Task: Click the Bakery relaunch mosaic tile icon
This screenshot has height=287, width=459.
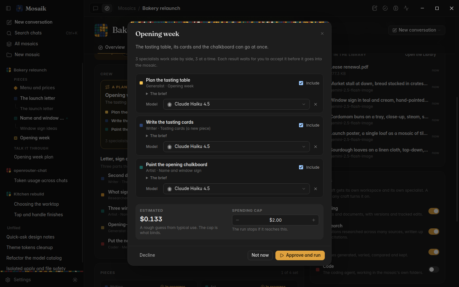Action: tap(101, 30)
